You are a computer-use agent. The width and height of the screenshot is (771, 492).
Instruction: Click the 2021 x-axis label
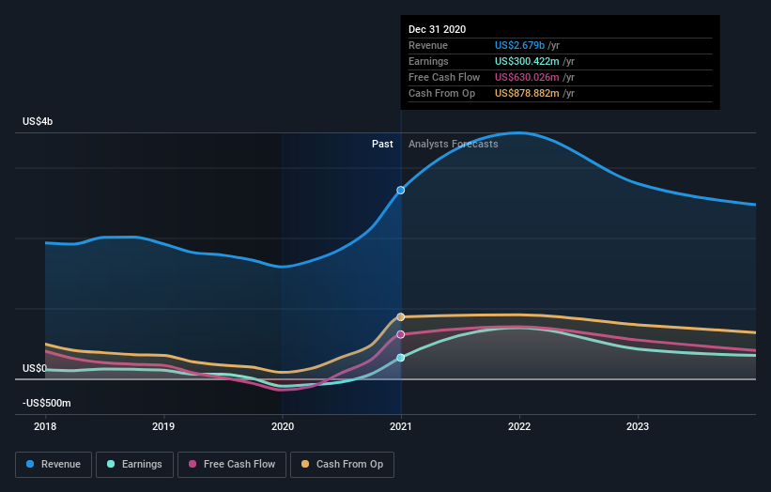(401, 426)
